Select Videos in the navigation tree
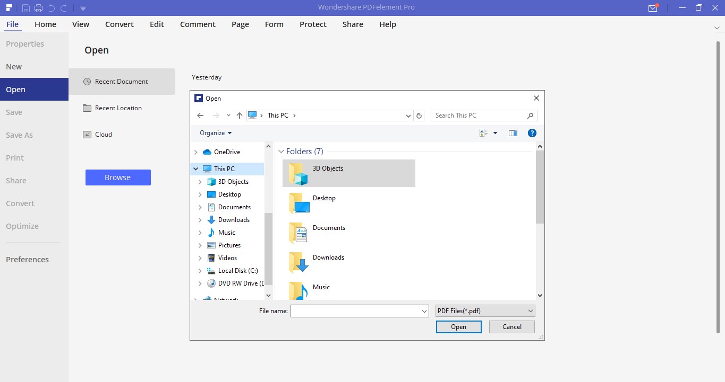Image resolution: width=725 pixels, height=382 pixels. click(x=227, y=258)
